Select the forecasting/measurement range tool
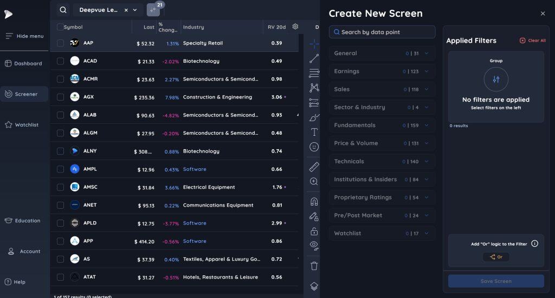Viewport: 555px width, 298px height. [x=314, y=102]
